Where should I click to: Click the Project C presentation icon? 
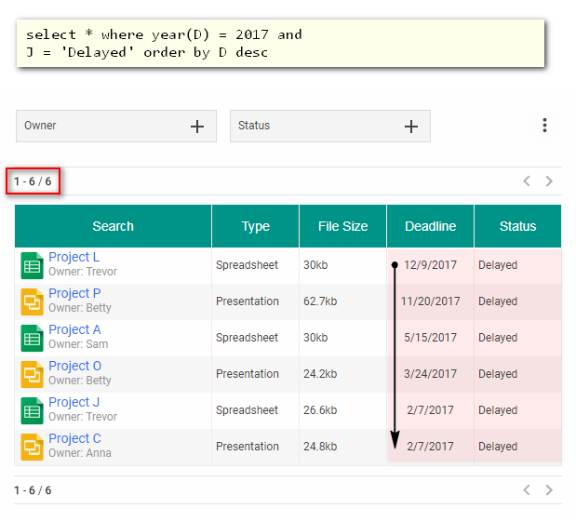[x=32, y=447]
